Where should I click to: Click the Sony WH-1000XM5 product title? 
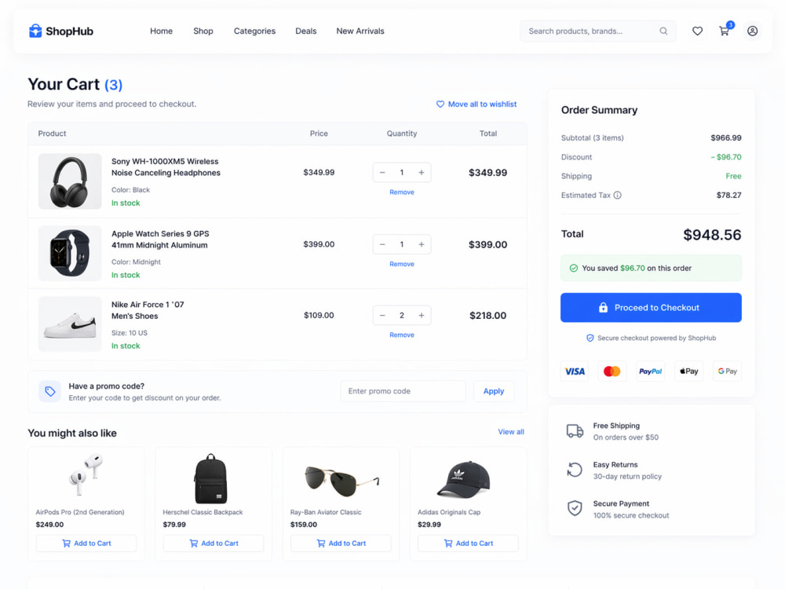click(166, 167)
